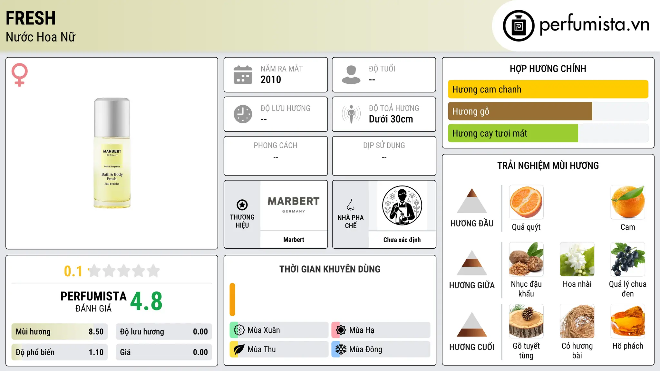Image resolution: width=660 pixels, height=371 pixels.
Task: Click the calendar icon beside Năm ra mắt
Action: [x=243, y=75]
